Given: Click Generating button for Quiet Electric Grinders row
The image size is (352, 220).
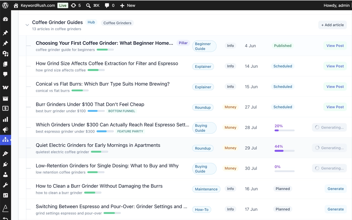Looking at the screenshot, I should [x=329, y=148].
